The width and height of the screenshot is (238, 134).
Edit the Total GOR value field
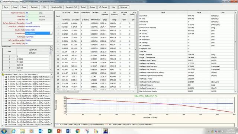point(32,20)
